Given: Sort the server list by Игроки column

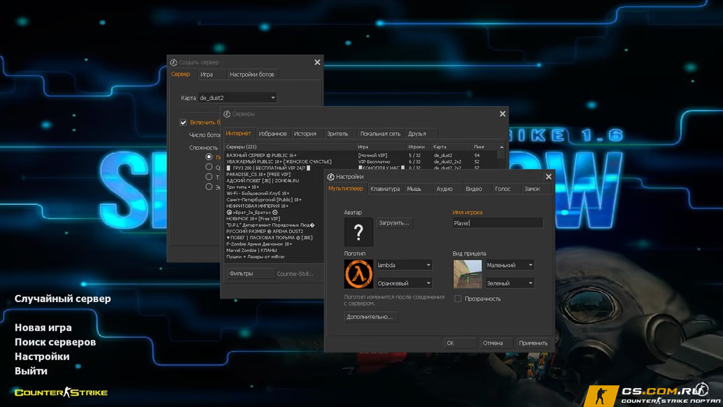Looking at the screenshot, I should click(x=418, y=147).
